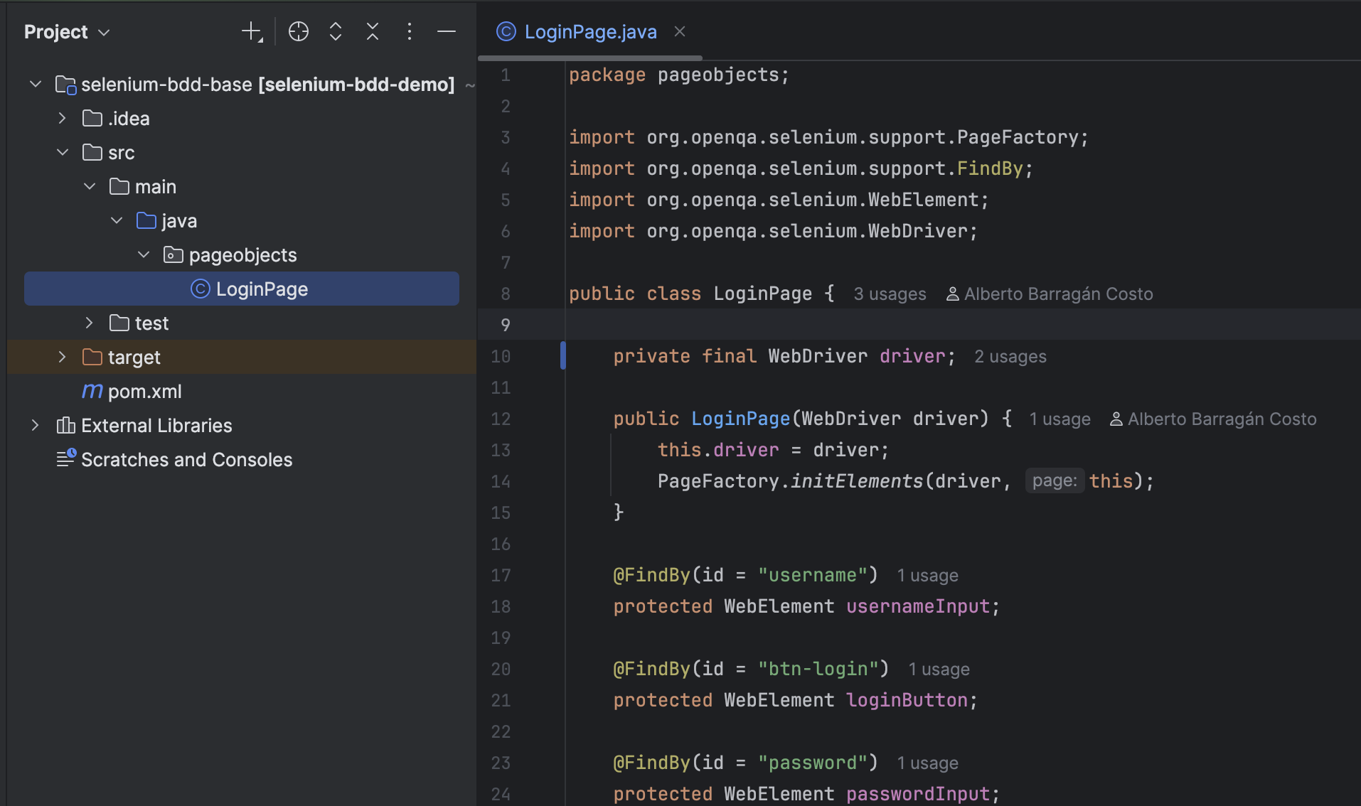1361x806 pixels.
Task: Click the pageobjects package icon
Action: (x=174, y=254)
